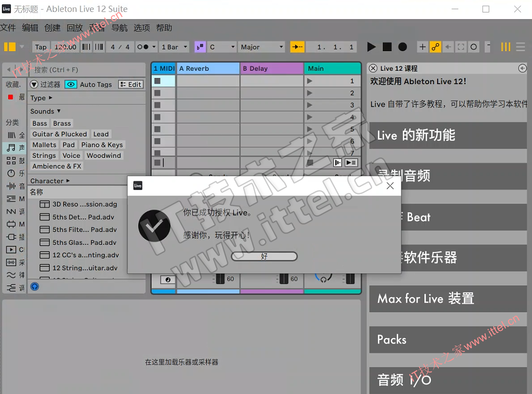Toggle the yellow Follow playback button
This screenshot has width=532, height=394.
click(297, 47)
